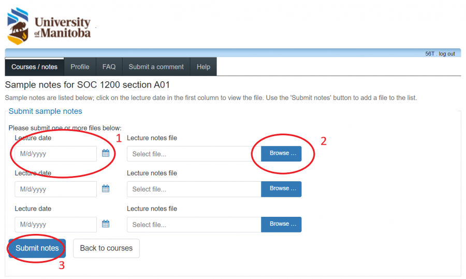
Task: Click the third Select file text box
Action: 194,224
